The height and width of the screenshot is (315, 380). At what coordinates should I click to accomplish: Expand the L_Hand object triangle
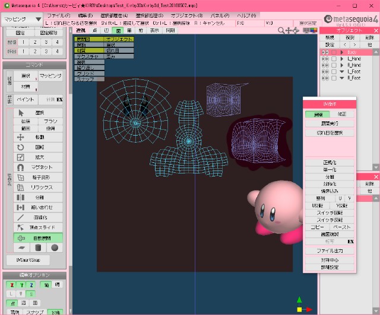tap(342, 59)
